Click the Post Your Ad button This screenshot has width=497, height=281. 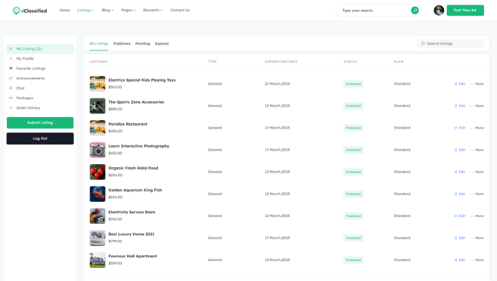465,10
